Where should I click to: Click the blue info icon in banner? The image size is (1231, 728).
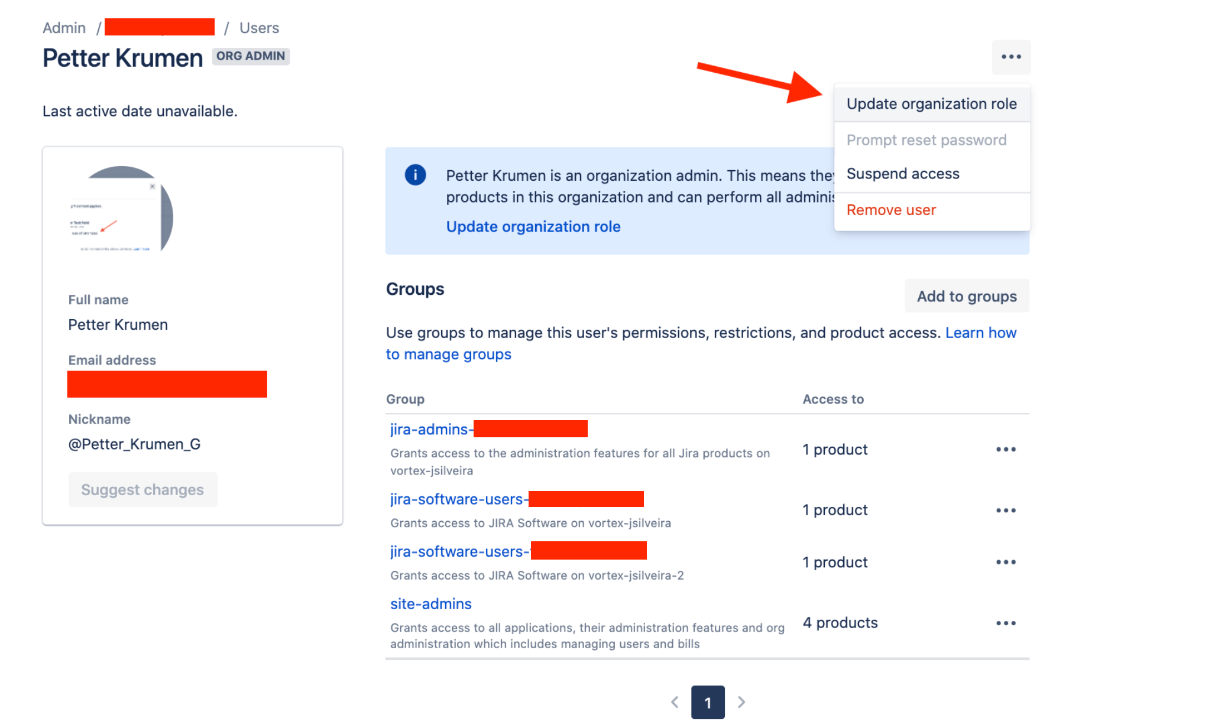(x=415, y=175)
